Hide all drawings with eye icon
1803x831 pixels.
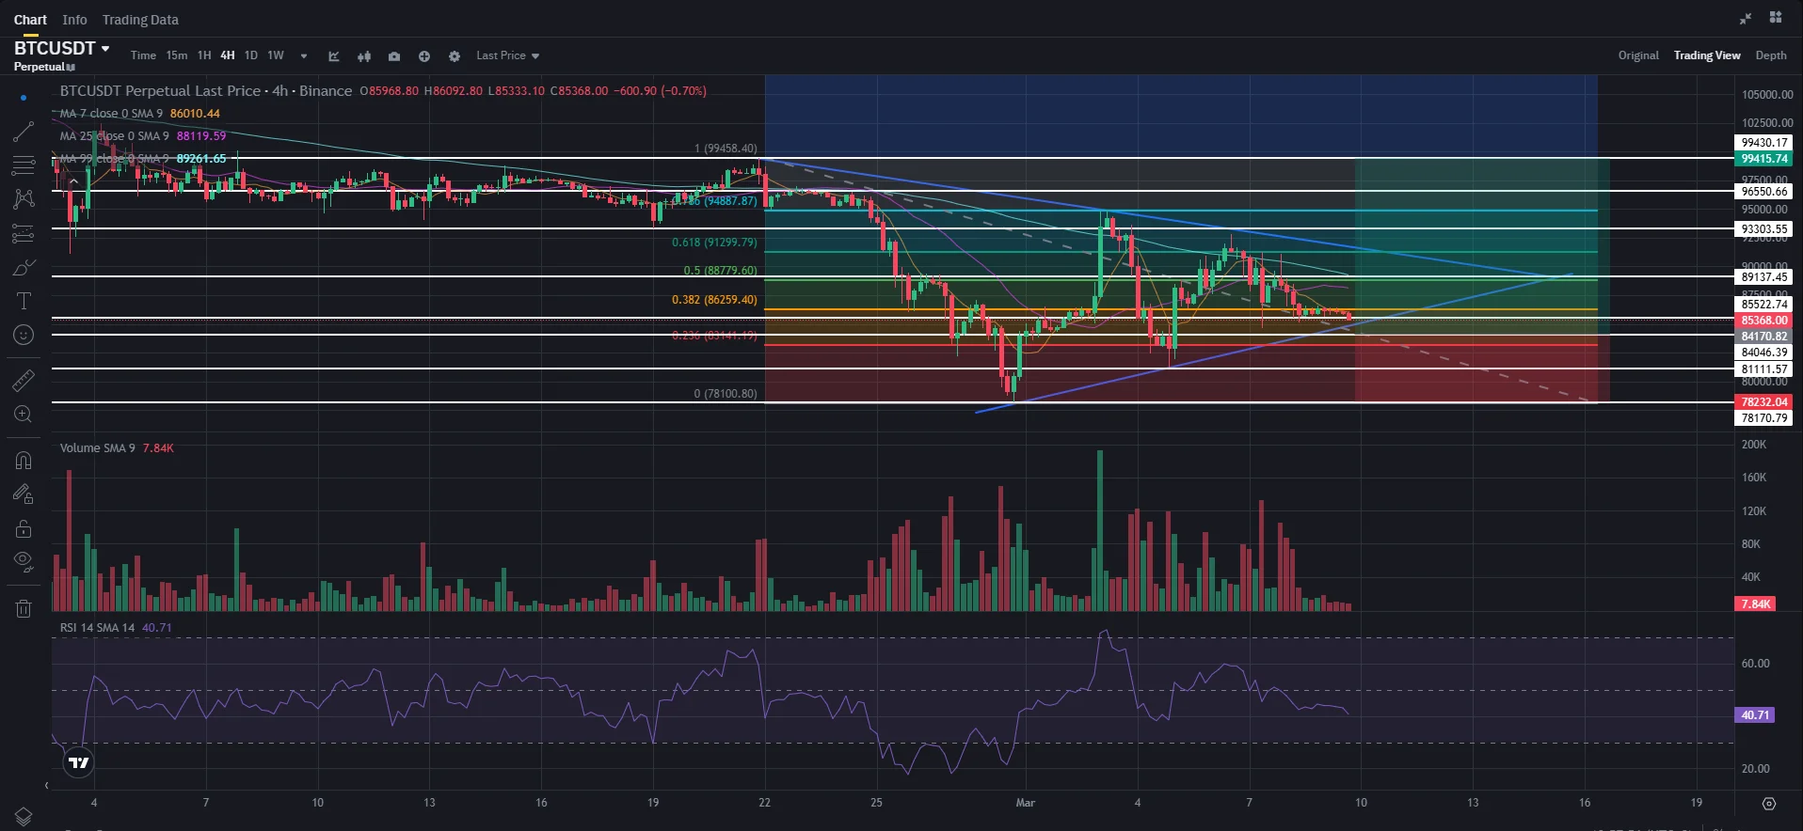24,562
